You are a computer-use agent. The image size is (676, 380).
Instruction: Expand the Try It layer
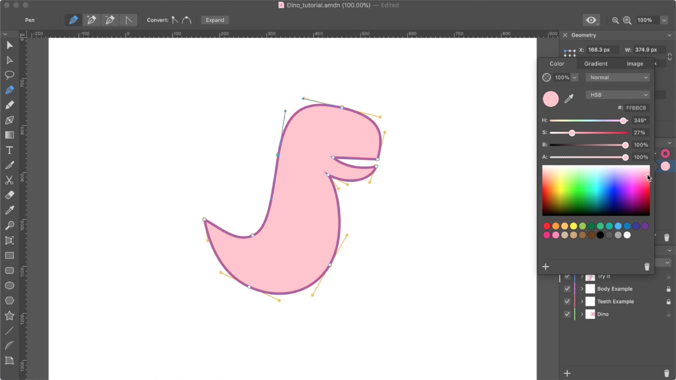point(582,276)
